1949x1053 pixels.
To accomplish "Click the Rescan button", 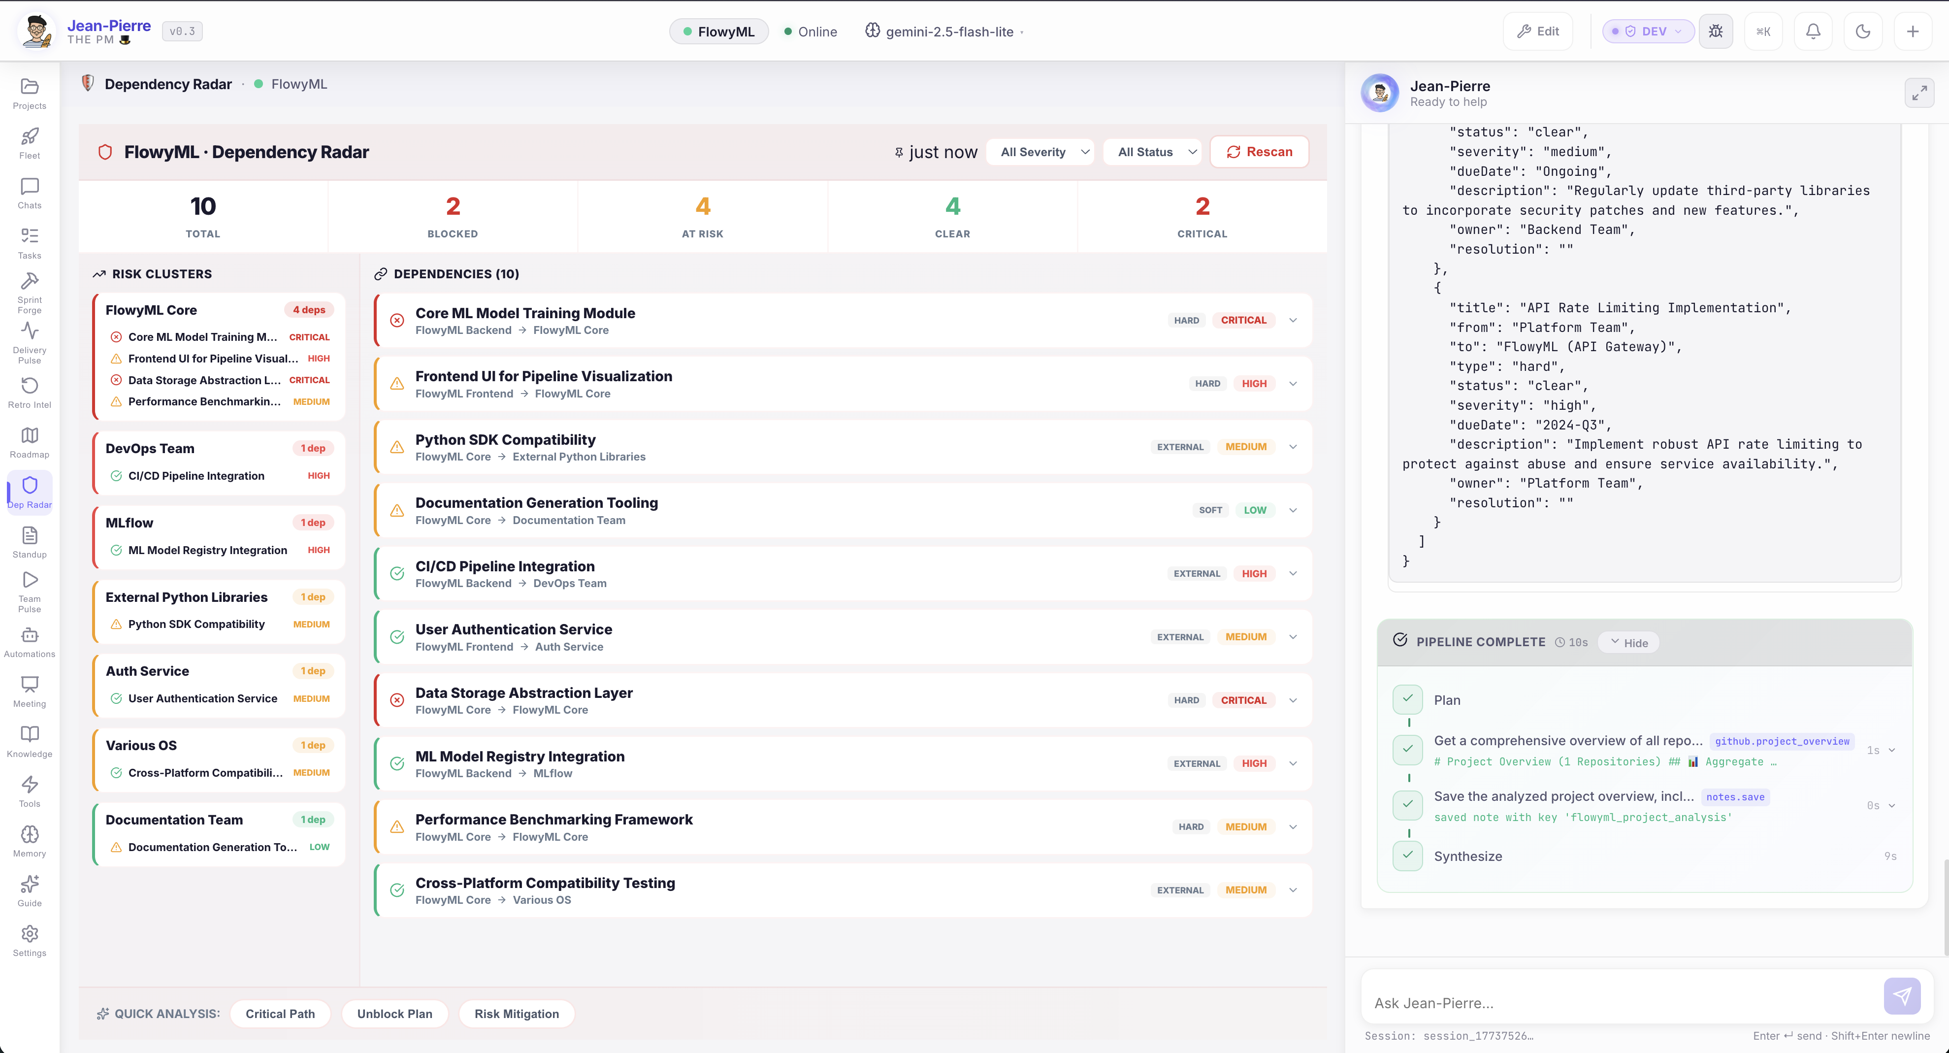I will 1259,151.
